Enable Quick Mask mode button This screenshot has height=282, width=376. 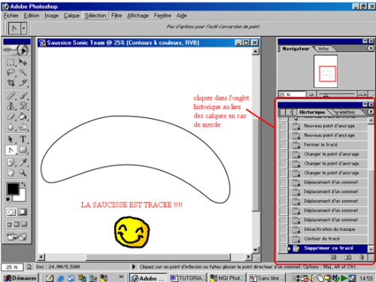point(23,212)
